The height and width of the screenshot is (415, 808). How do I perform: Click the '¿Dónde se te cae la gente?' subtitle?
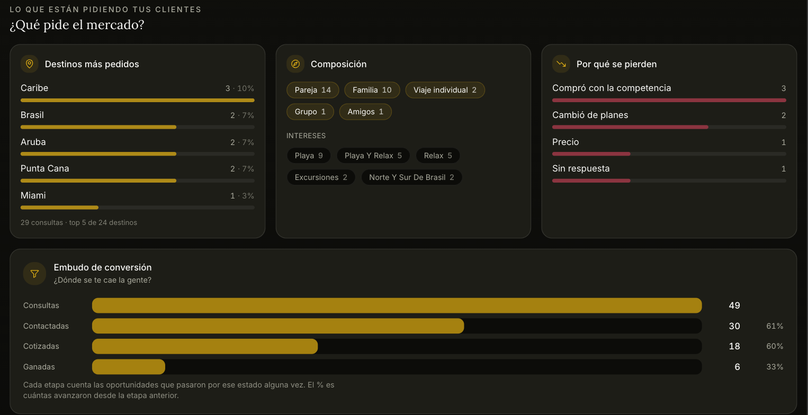(x=103, y=280)
